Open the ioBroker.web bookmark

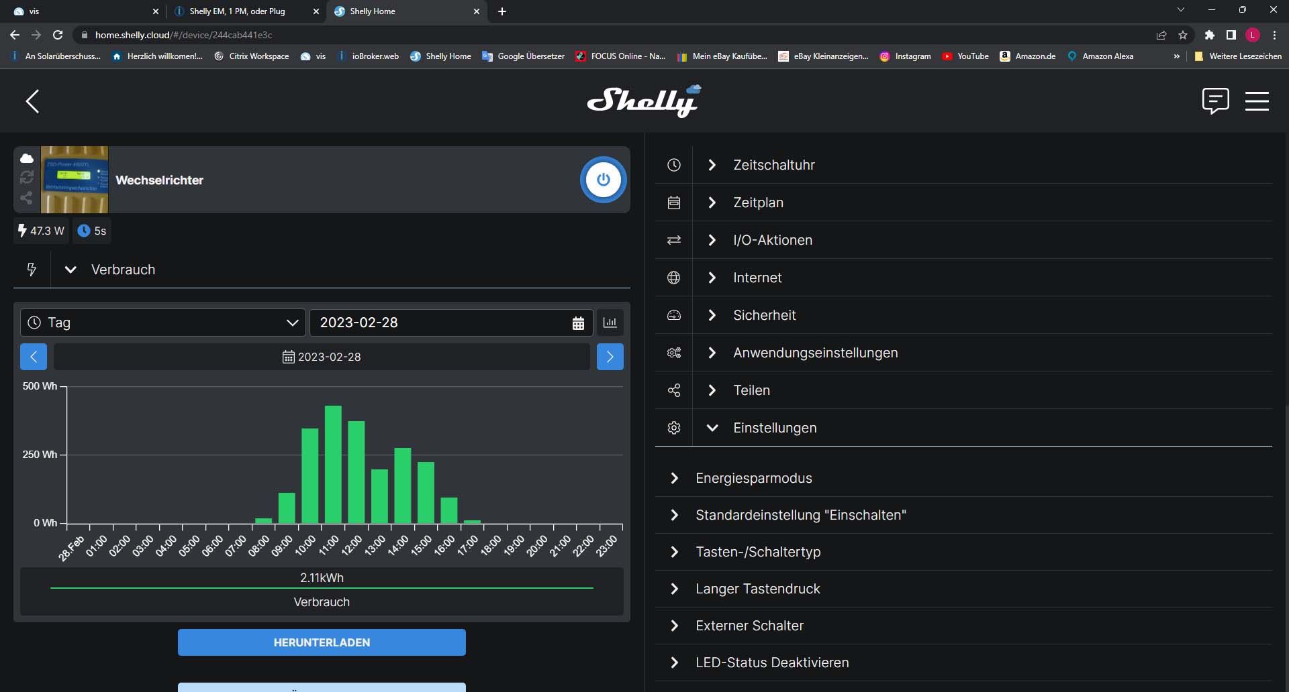coord(367,56)
